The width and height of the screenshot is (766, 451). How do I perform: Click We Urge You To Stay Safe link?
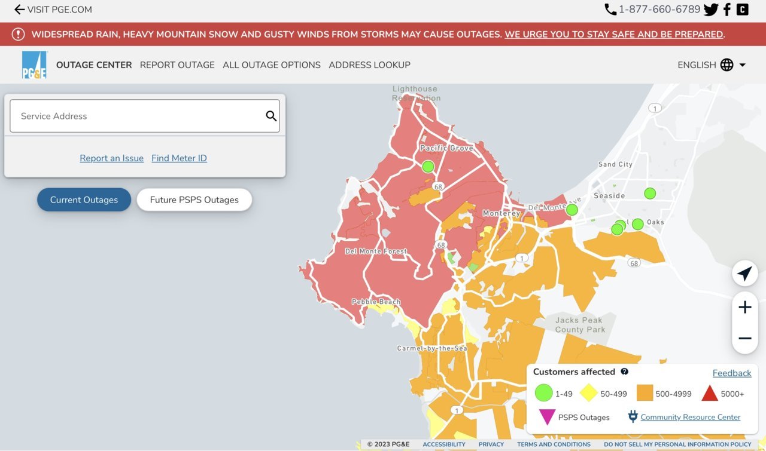coord(614,34)
